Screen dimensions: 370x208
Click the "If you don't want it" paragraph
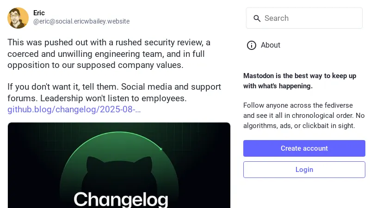tap(114, 87)
